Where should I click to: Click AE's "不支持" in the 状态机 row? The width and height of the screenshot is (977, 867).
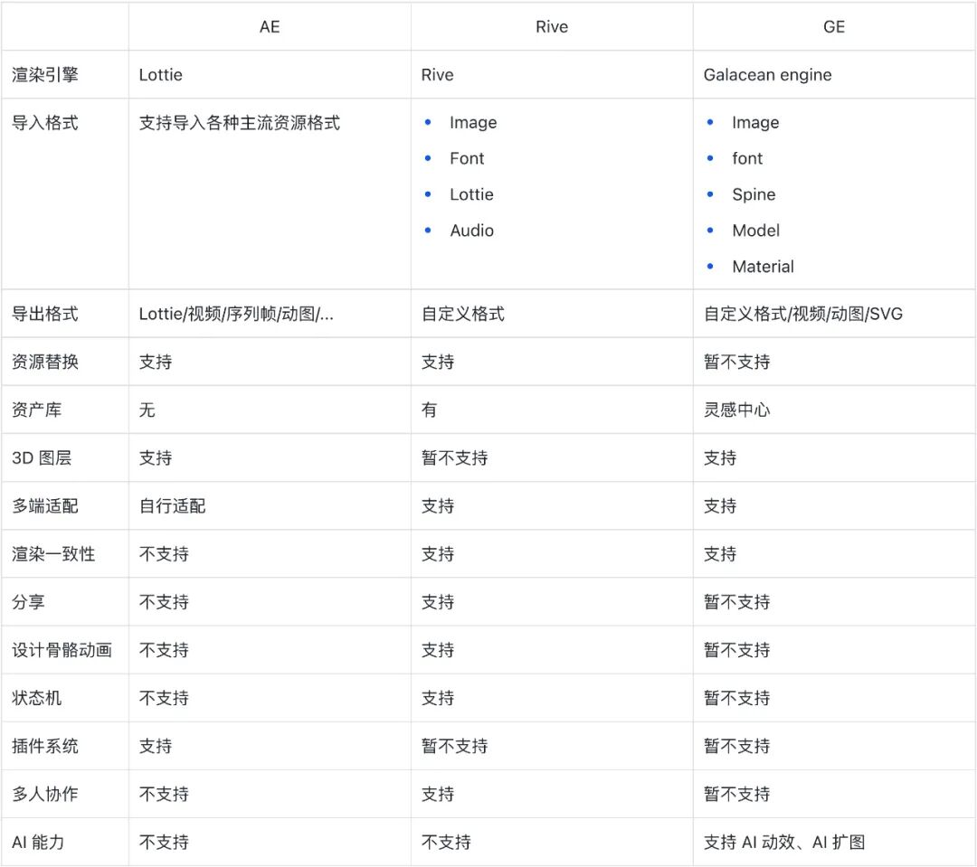coord(164,698)
